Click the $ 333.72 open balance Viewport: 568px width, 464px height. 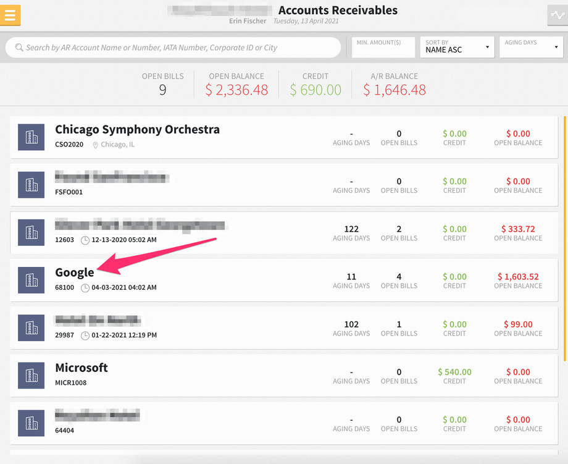[x=518, y=229]
